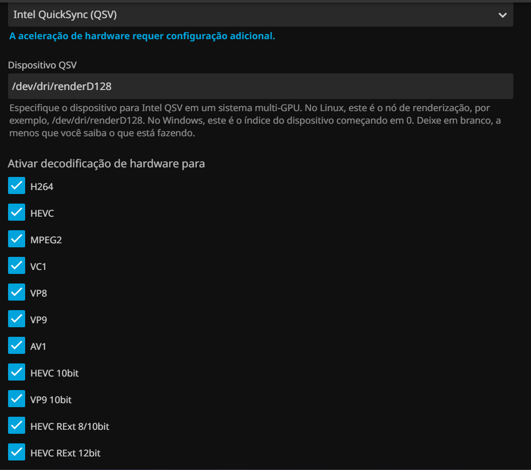Screen dimensions: 531x470
Task: Disable the MPEG2 decoding checkbox
Action: (x=17, y=239)
